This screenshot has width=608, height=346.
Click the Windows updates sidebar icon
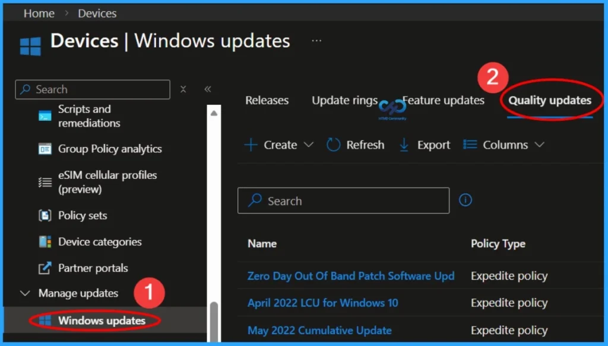click(x=45, y=321)
